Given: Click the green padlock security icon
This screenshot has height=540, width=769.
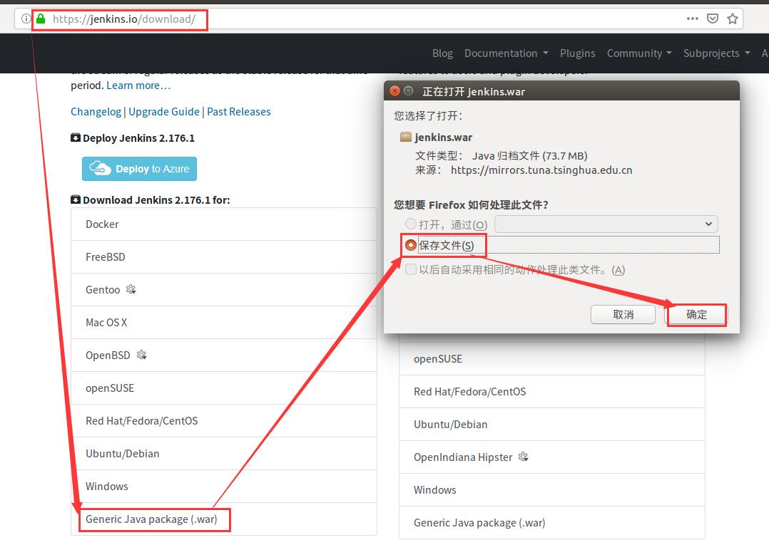Looking at the screenshot, I should tap(41, 19).
